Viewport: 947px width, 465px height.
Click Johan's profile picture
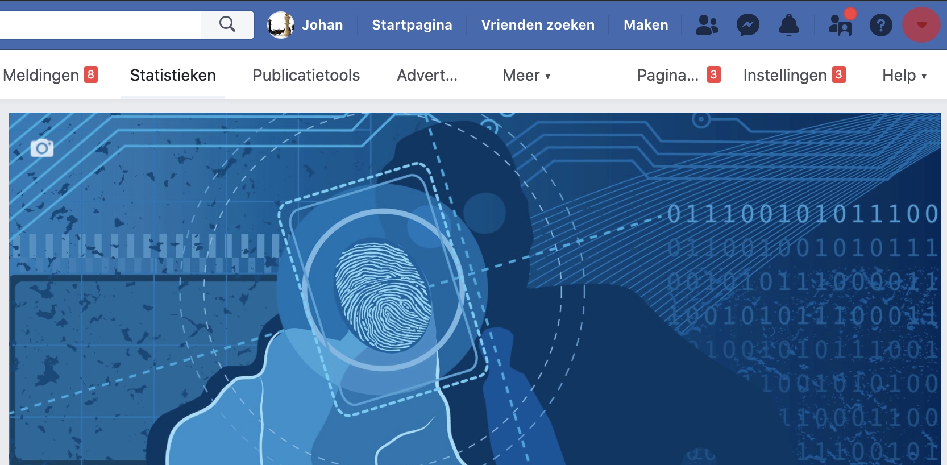pos(281,25)
